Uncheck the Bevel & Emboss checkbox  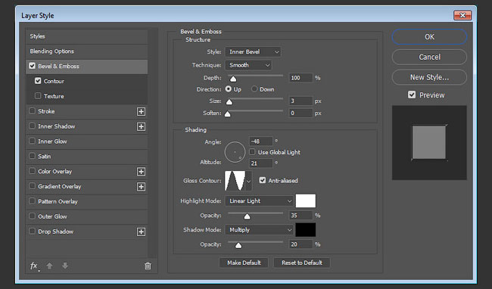(32, 66)
